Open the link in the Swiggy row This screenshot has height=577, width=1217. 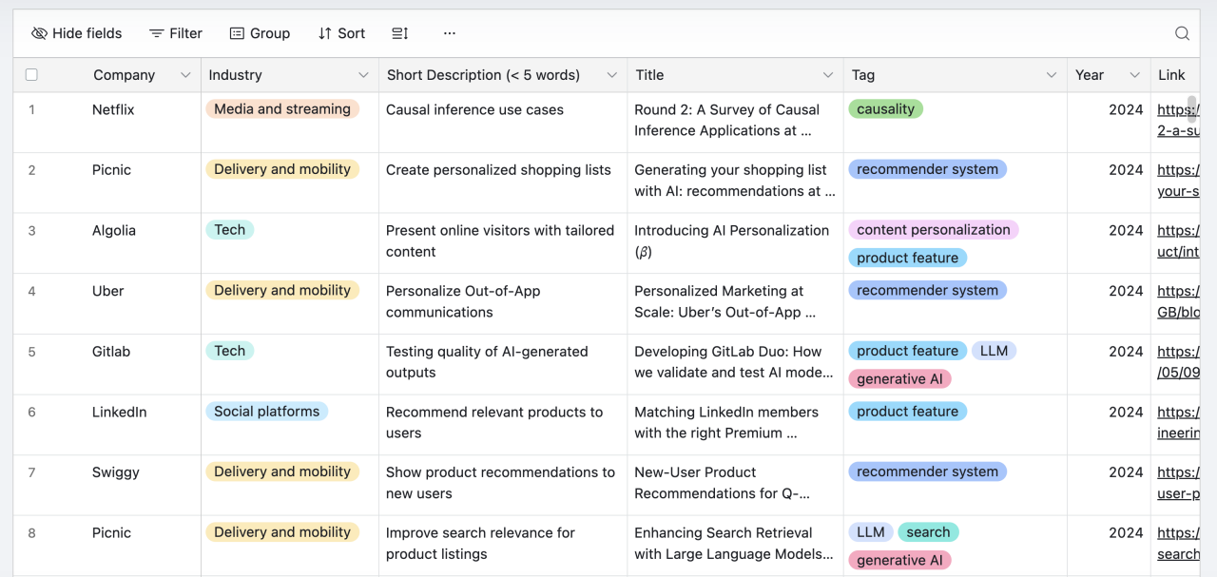(x=1178, y=483)
